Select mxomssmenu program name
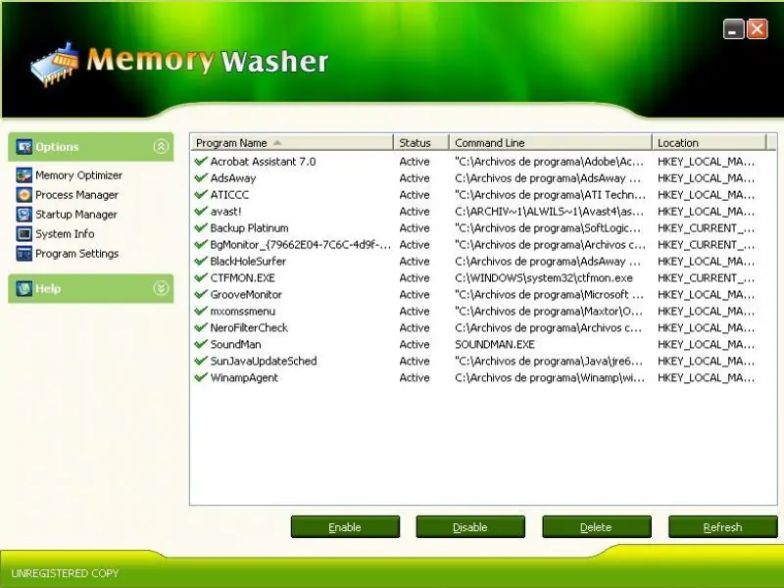Image resolution: width=784 pixels, height=588 pixels. click(x=242, y=311)
